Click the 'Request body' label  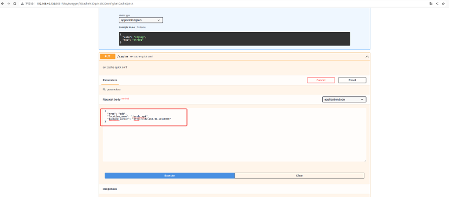tap(111, 100)
